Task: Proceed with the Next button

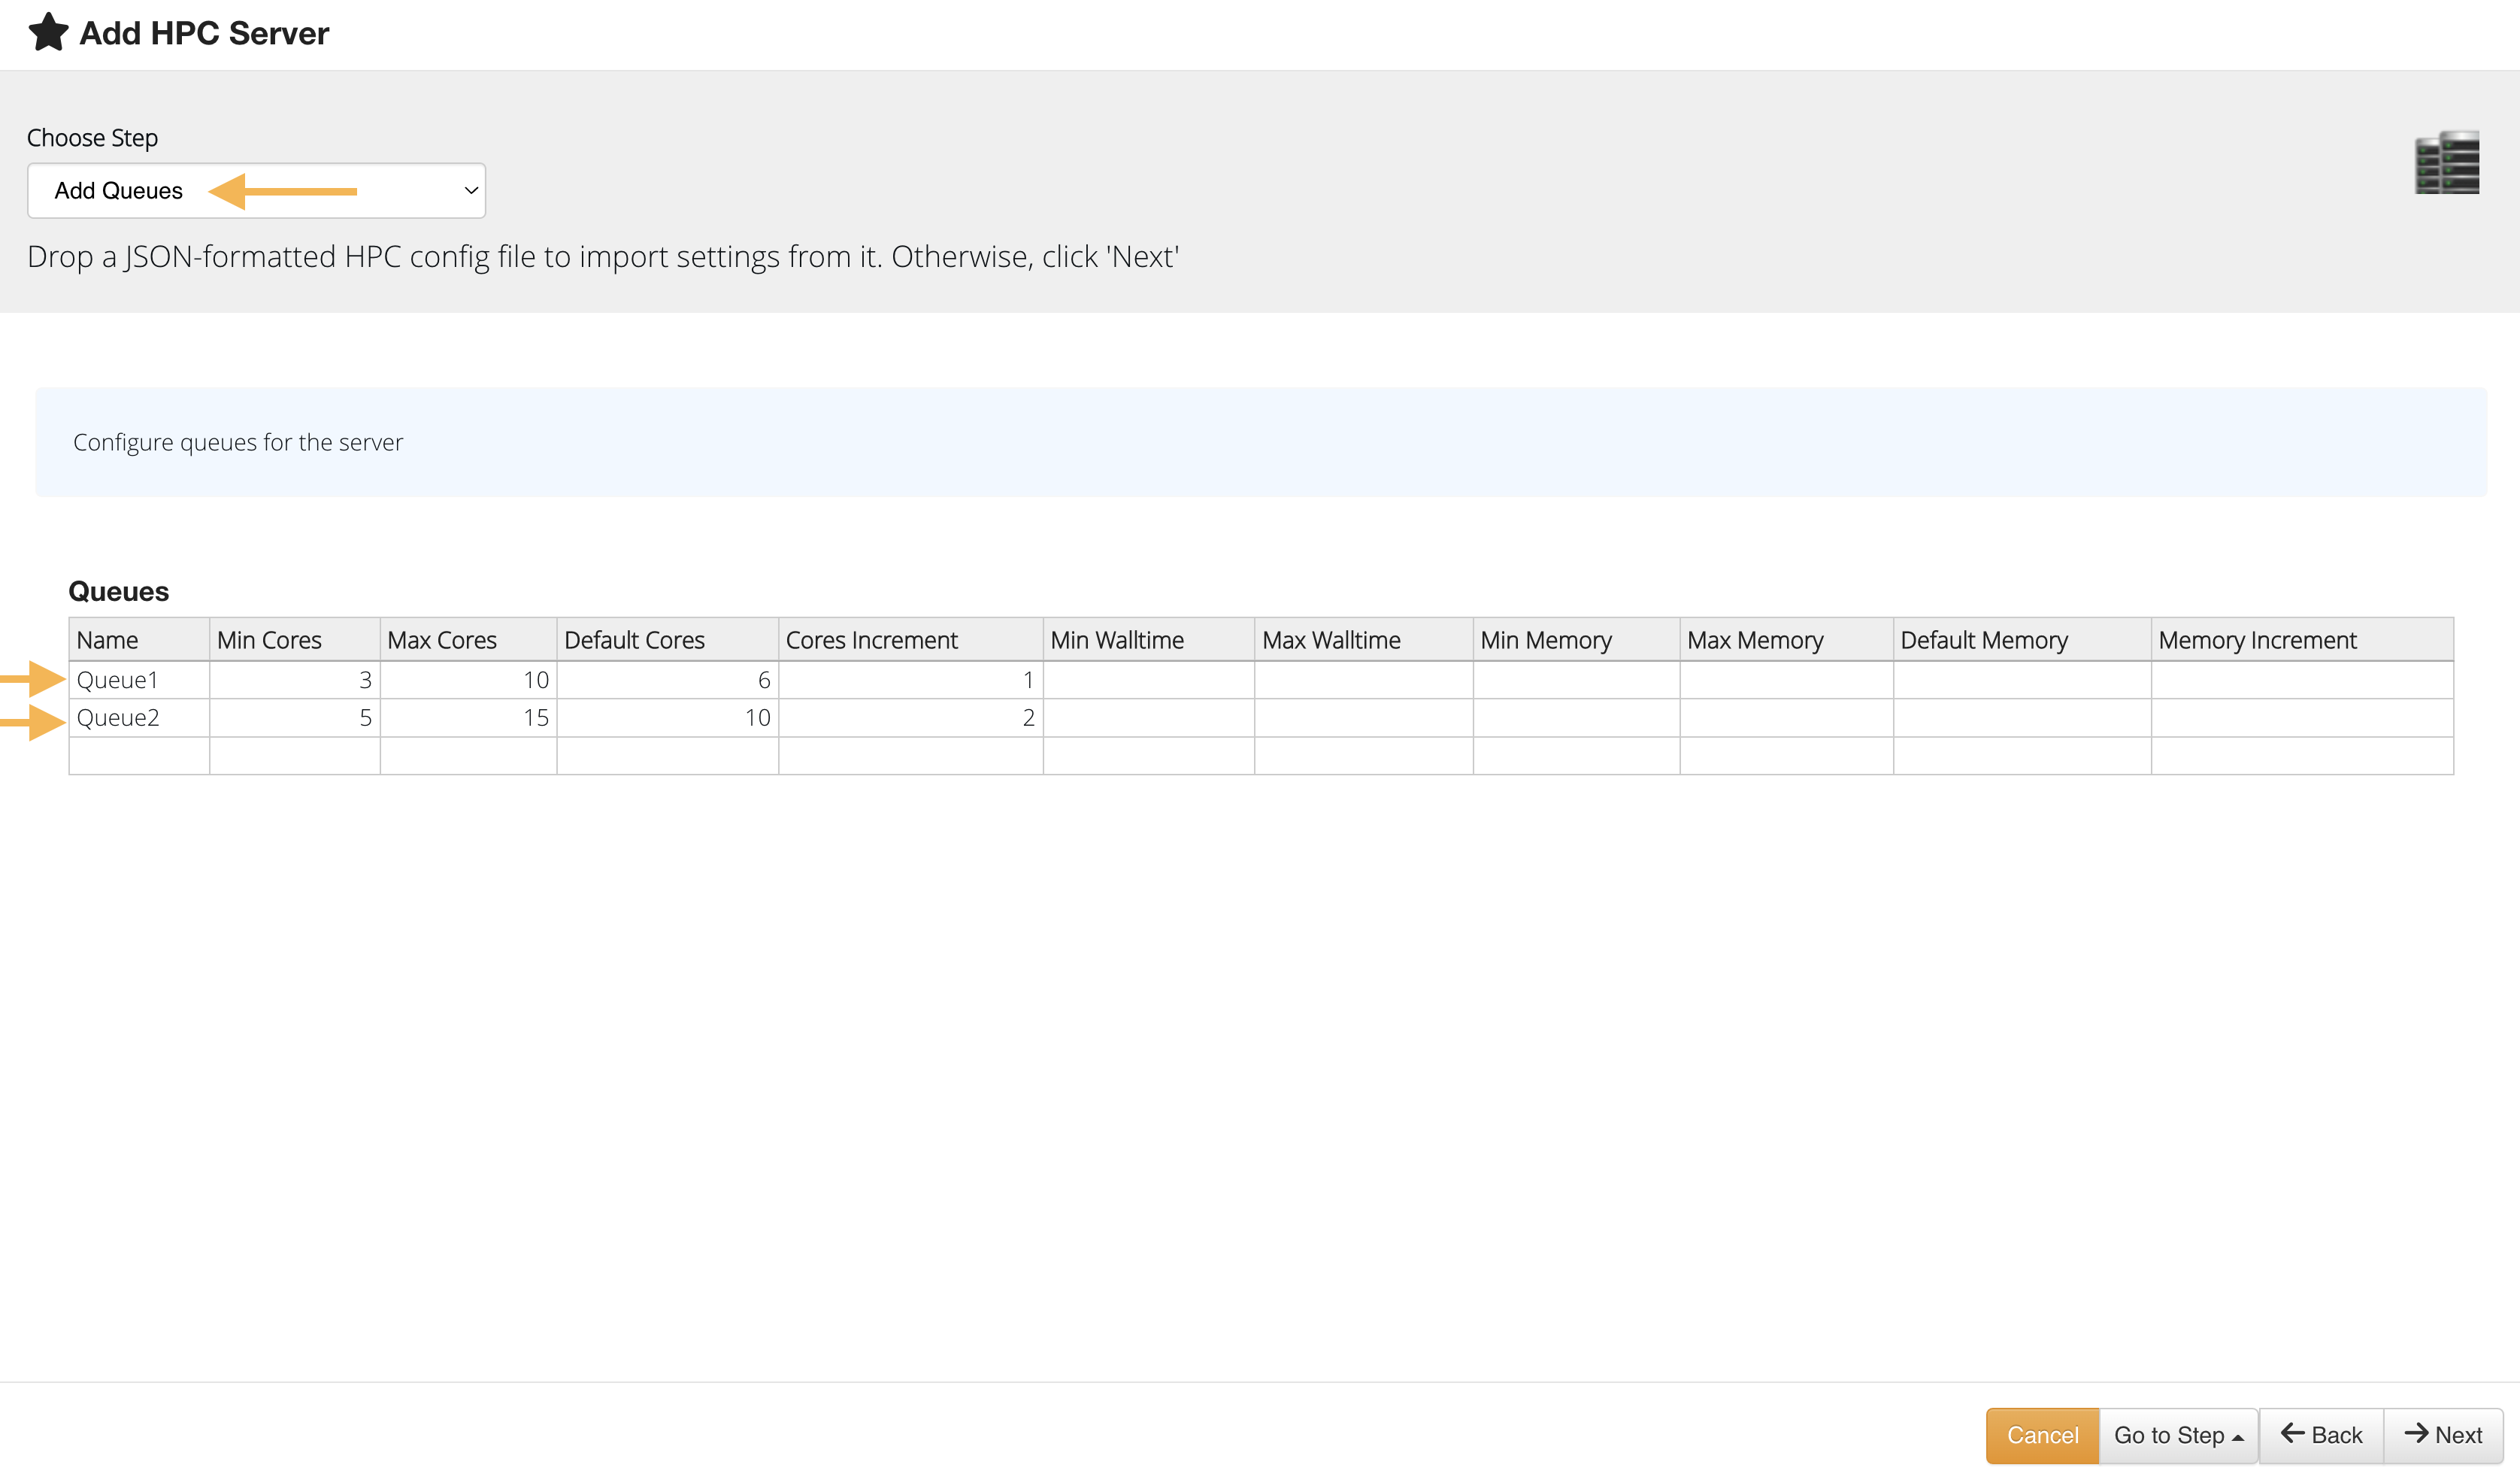Action: point(2443,1435)
